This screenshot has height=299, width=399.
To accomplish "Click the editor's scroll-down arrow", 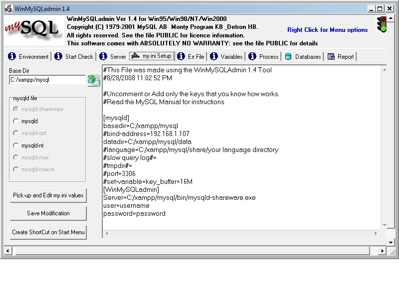I will (385, 225).
